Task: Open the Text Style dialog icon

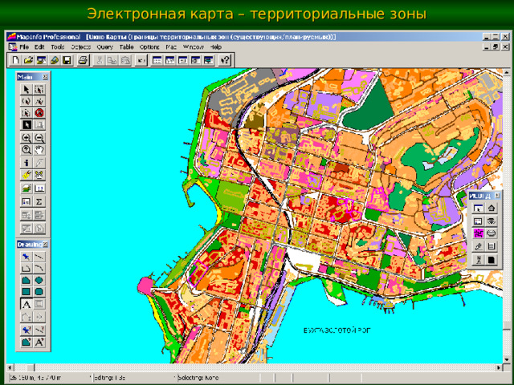Action: pyautogui.click(x=39, y=342)
